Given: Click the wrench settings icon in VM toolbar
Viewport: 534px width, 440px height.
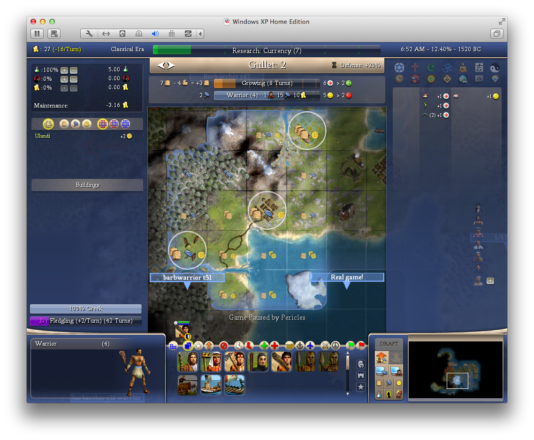Looking at the screenshot, I should [89, 34].
